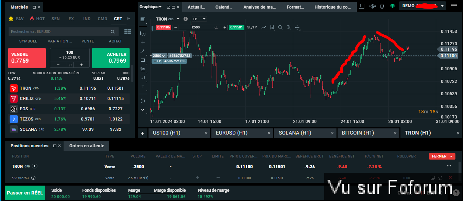Zoom out on the chart
Screen dimensions: 463x201
point(280,27)
